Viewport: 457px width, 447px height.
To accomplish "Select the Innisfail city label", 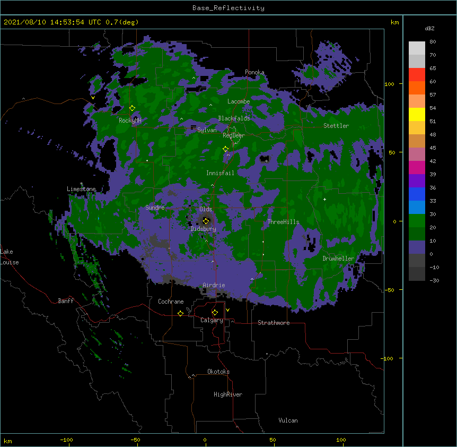I will pyautogui.click(x=220, y=173).
